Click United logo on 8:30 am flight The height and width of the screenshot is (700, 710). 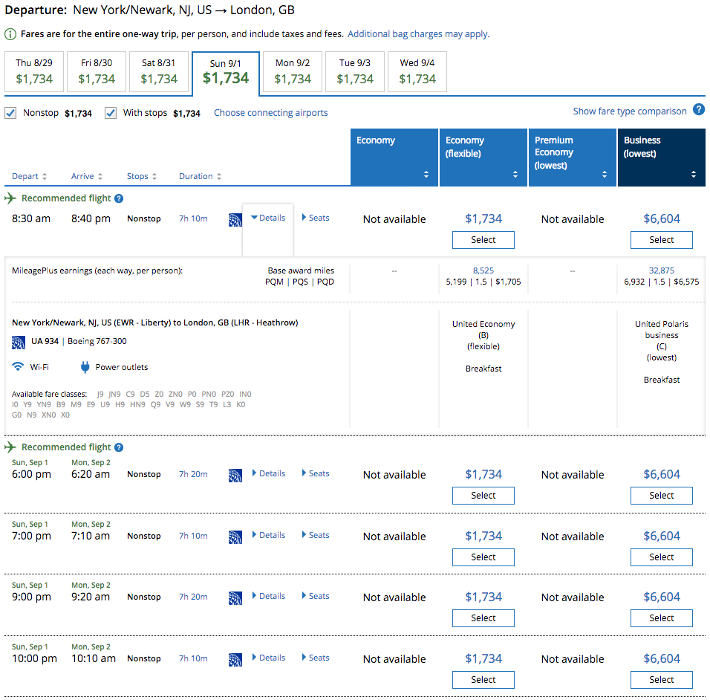coord(235,219)
